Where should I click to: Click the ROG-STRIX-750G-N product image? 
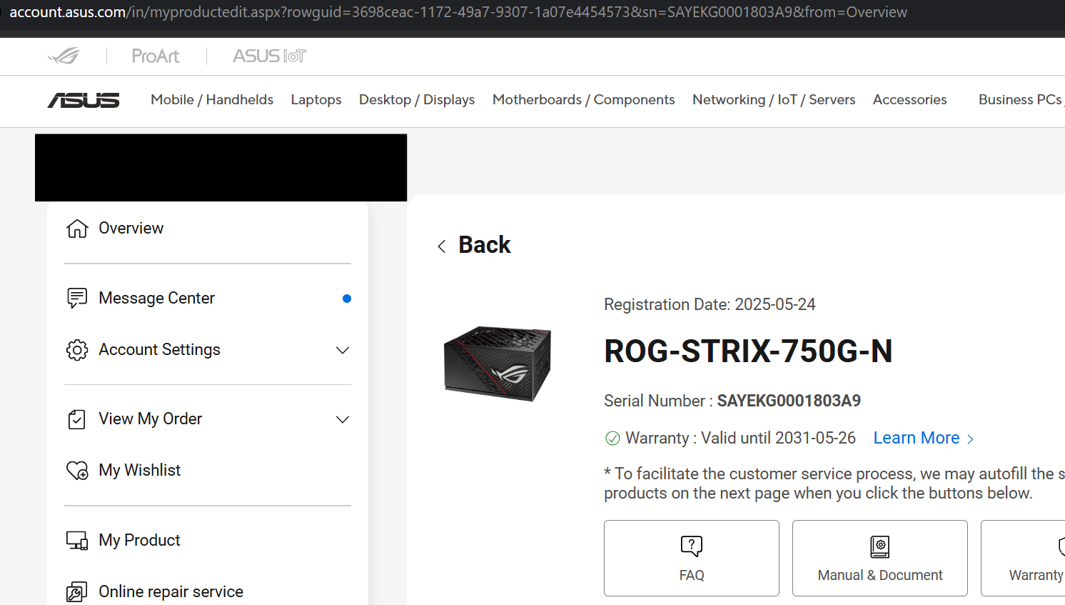tap(498, 364)
